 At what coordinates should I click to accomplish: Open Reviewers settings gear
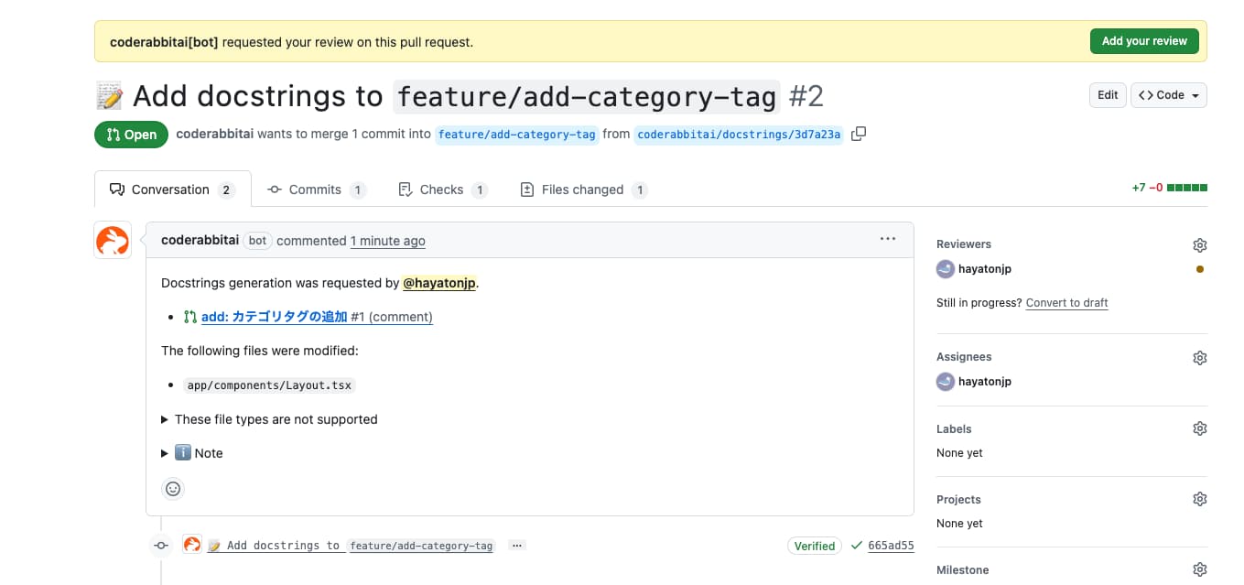pyautogui.click(x=1199, y=245)
